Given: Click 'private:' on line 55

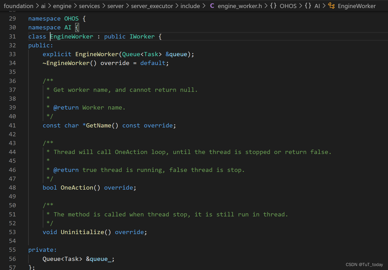Looking at the screenshot, I should [42, 250].
